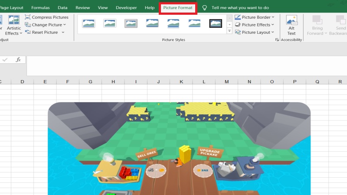Click the Picture Layout icon
347x195 pixels.
pos(238,32)
